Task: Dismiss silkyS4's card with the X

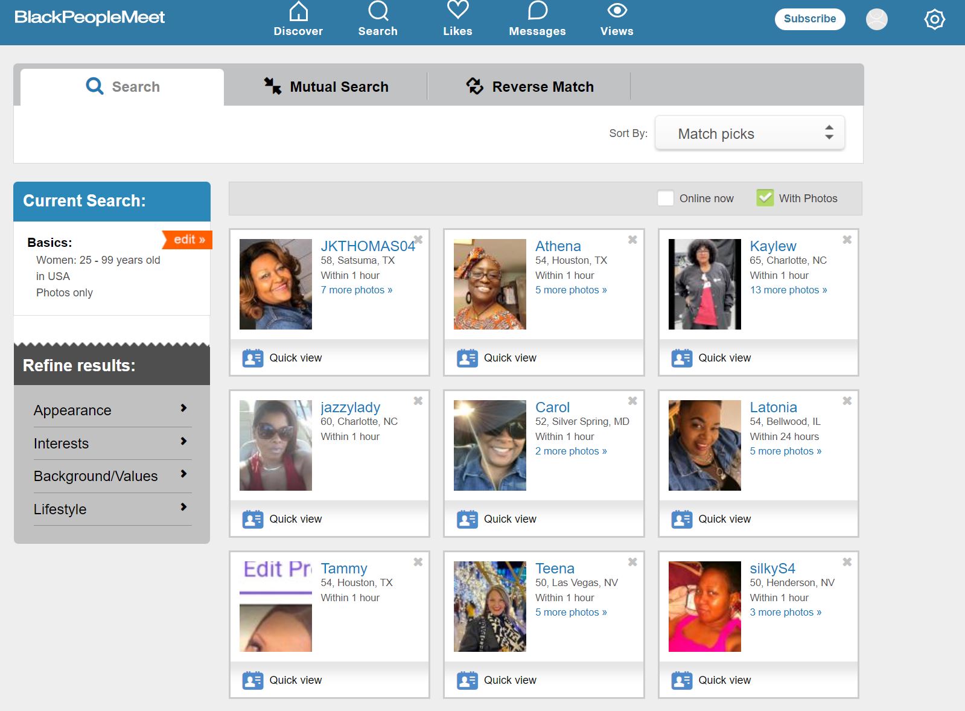Action: pos(847,562)
